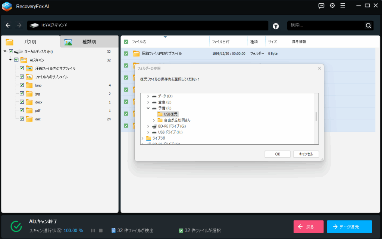Click the back arrow navigation icon

point(8,25)
